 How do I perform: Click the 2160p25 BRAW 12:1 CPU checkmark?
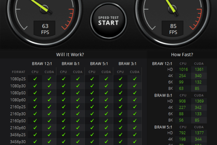[x=35, y=107]
